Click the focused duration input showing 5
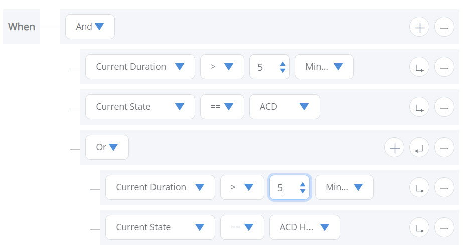 click(x=289, y=187)
